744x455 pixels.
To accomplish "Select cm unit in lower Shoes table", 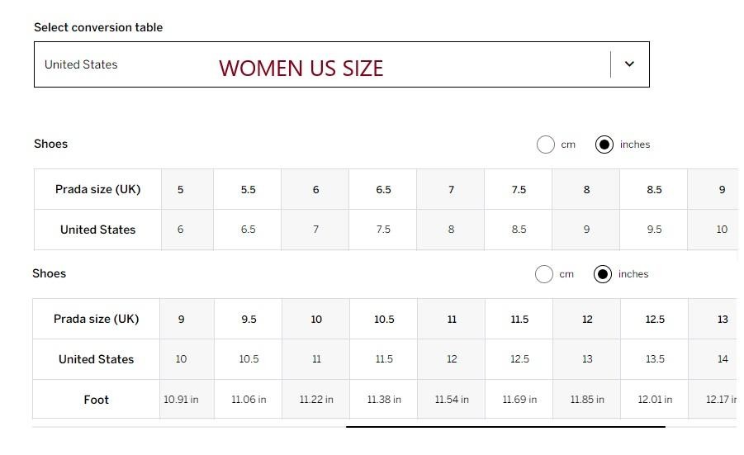I will pos(544,274).
